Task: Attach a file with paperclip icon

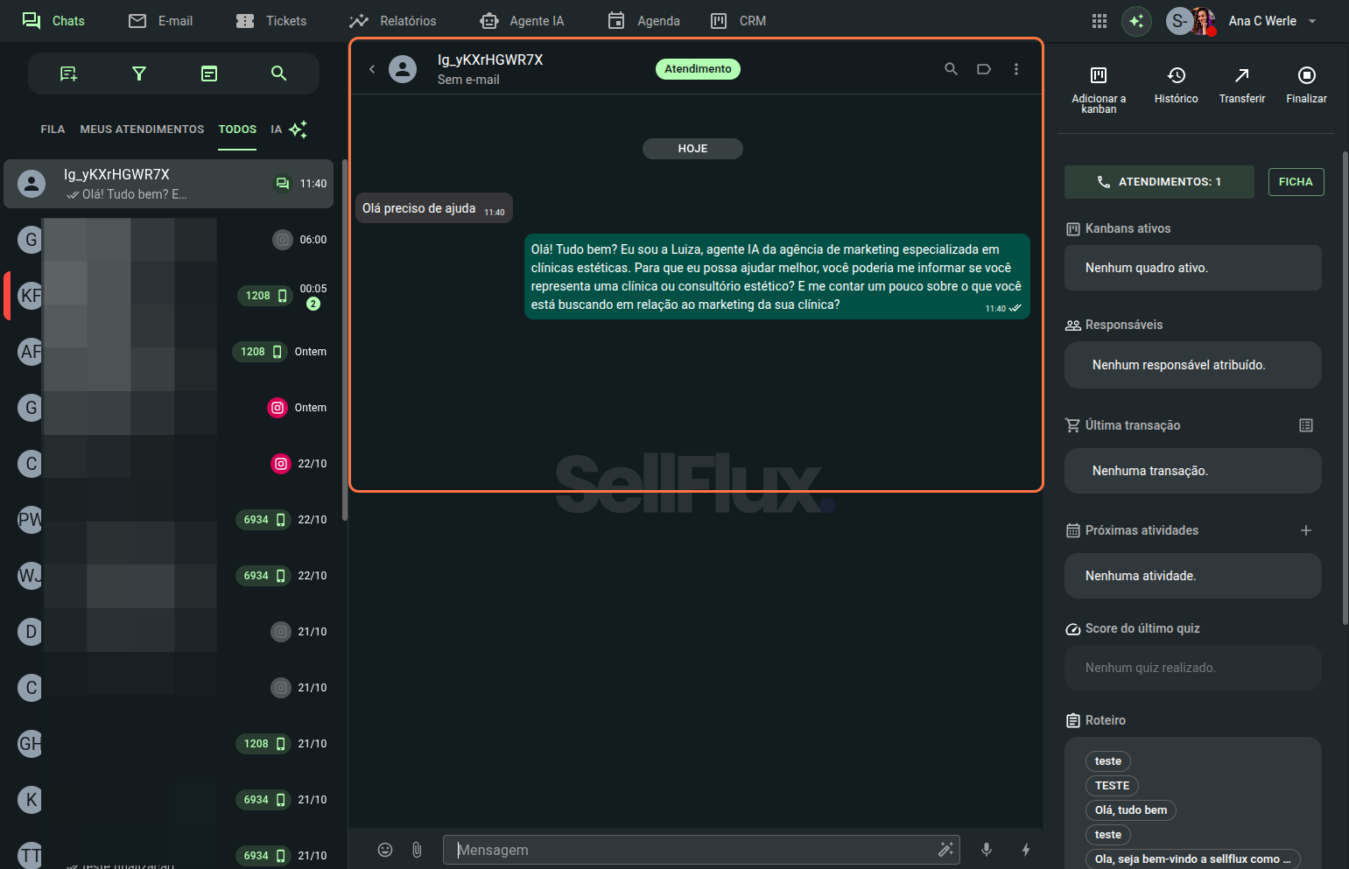Action: (x=417, y=850)
